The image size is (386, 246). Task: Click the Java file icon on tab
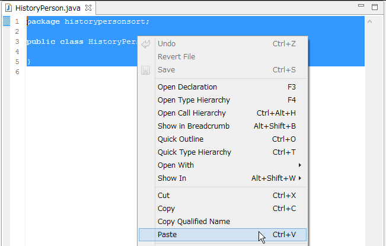click(x=9, y=8)
